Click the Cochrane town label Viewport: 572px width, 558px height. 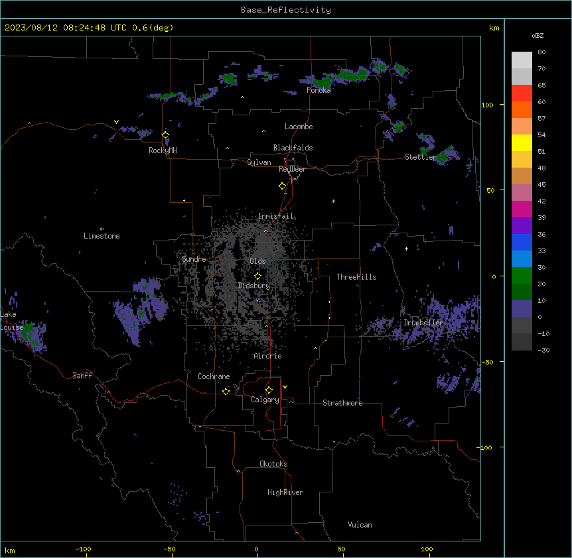click(214, 376)
